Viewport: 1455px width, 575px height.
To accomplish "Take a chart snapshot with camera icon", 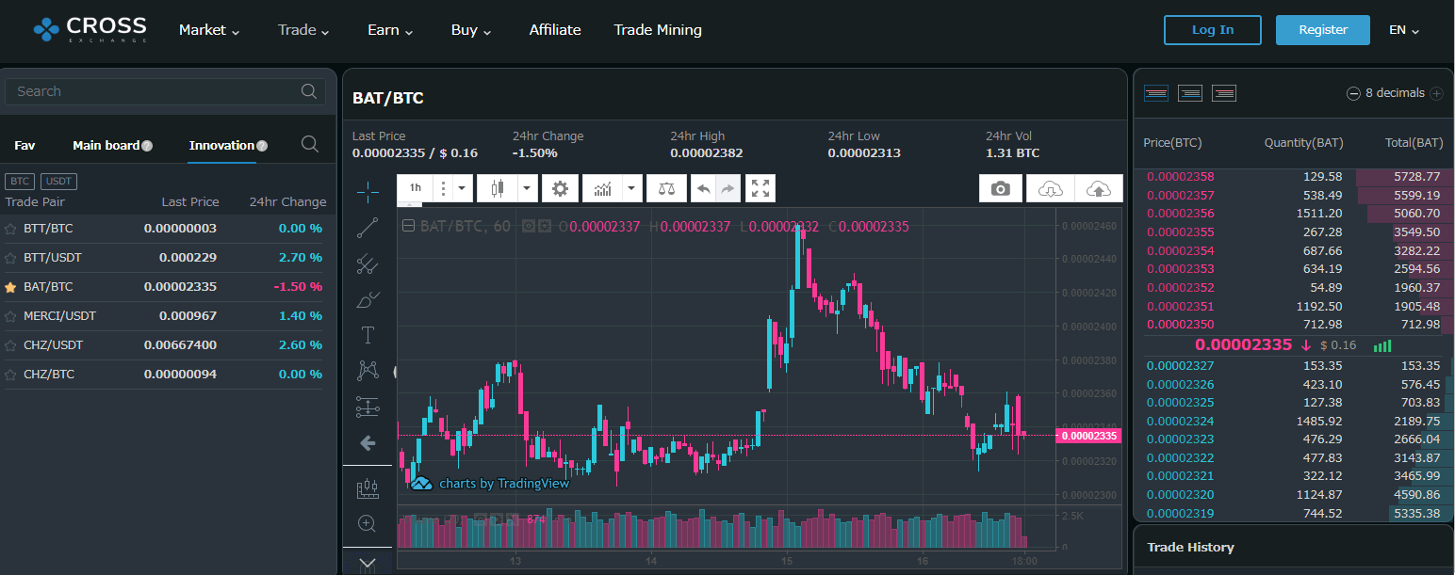I will pos(1000,188).
